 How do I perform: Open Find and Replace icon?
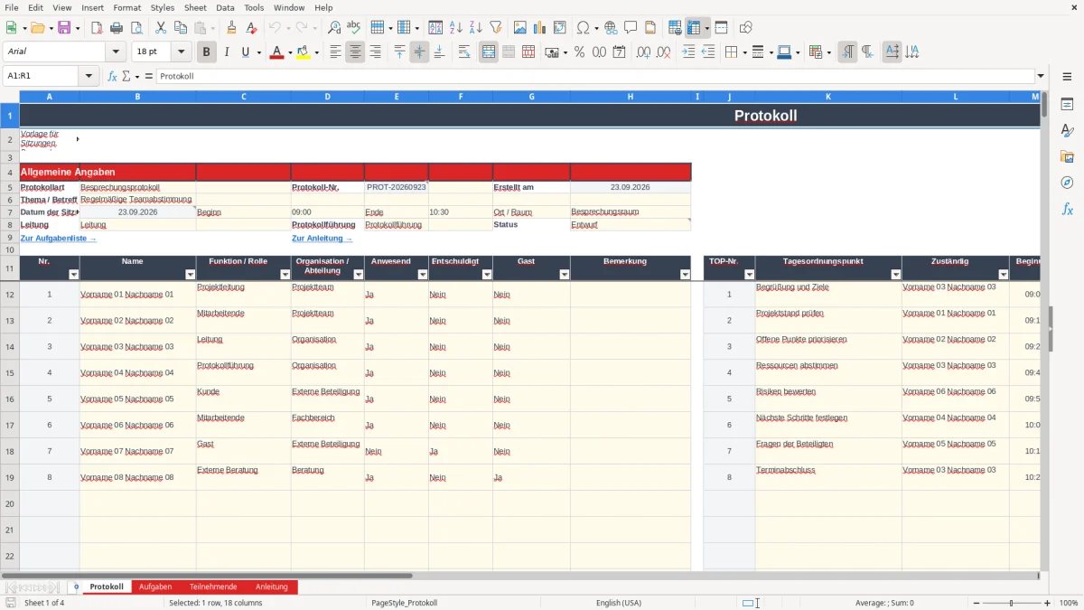click(x=334, y=28)
